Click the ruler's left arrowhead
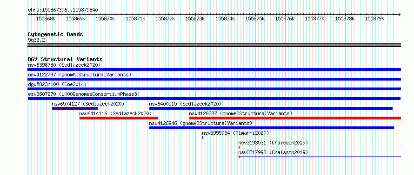 coord(29,15)
